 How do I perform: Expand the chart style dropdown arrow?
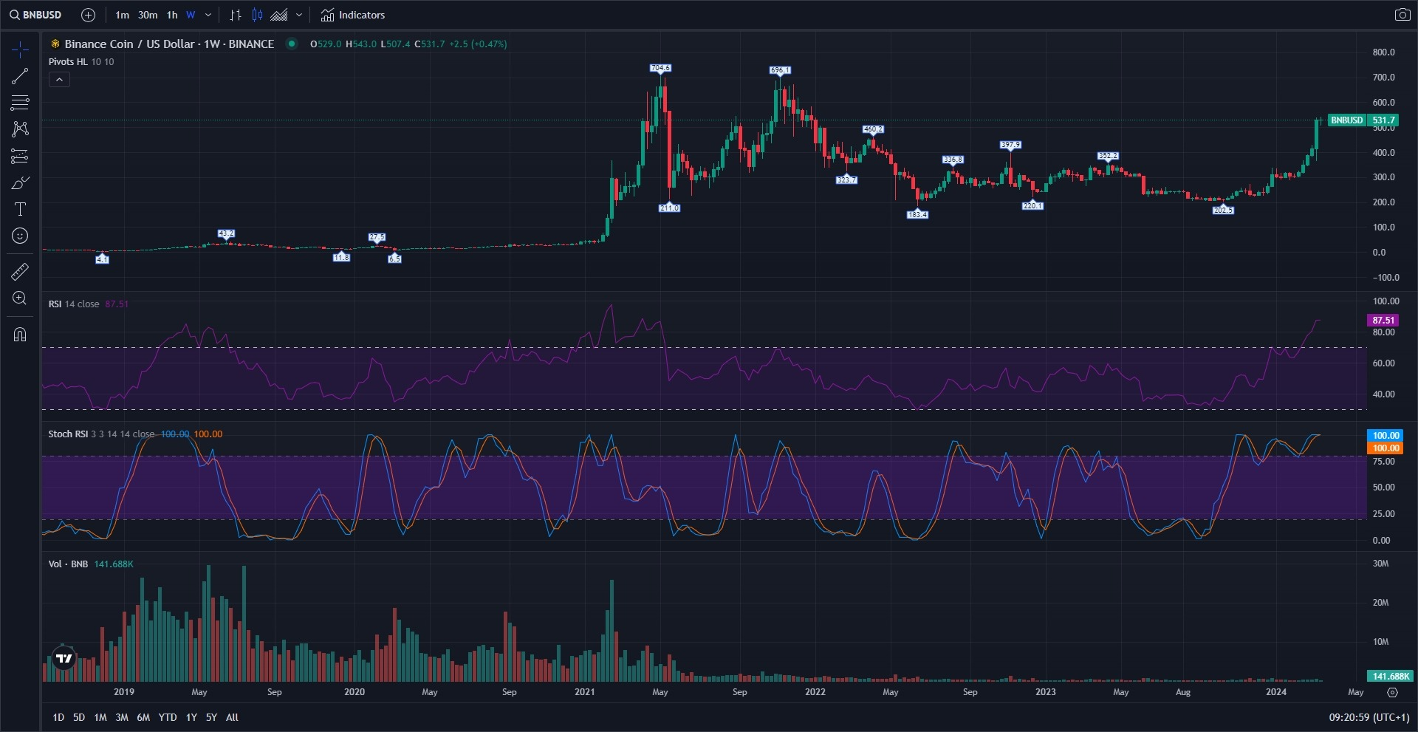[299, 15]
